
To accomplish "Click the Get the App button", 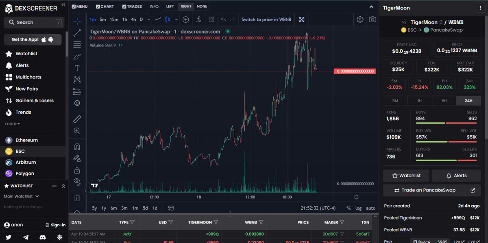I will click(x=33, y=39).
